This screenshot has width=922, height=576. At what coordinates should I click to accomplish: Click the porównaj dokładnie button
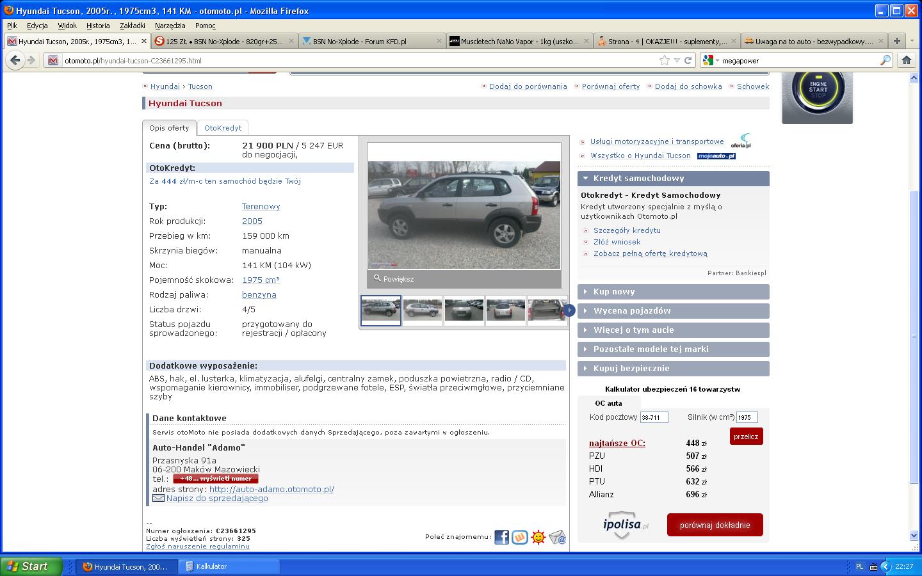click(x=715, y=525)
